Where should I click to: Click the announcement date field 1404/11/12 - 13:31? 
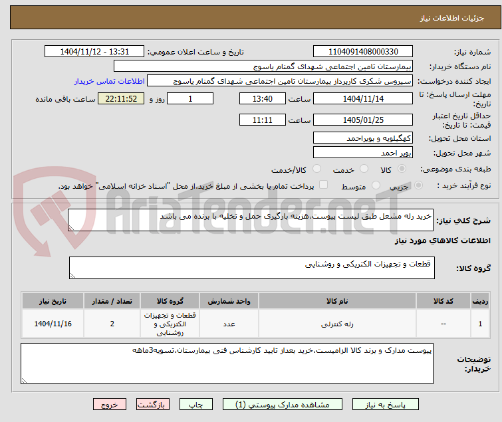tap(94, 52)
